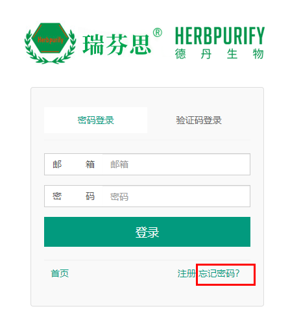Click the 丹 character under HERBPURIFY

(x=206, y=54)
